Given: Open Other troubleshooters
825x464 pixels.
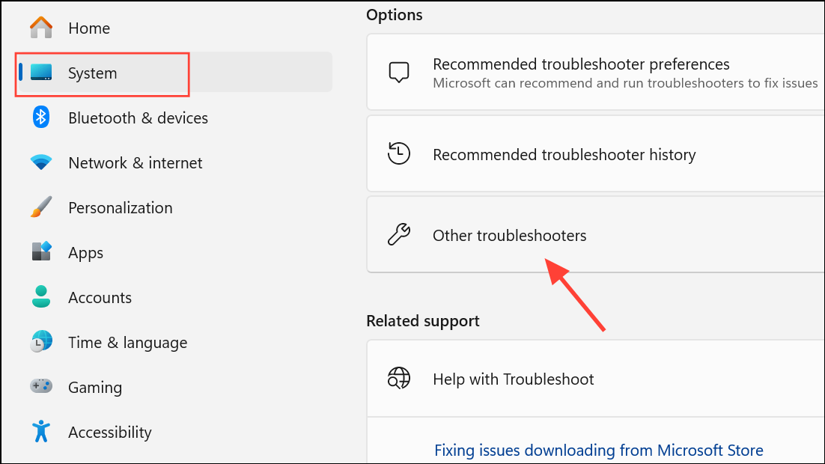Looking at the screenshot, I should click(x=596, y=235).
